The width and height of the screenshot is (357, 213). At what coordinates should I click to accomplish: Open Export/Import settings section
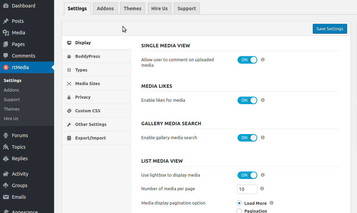click(90, 138)
